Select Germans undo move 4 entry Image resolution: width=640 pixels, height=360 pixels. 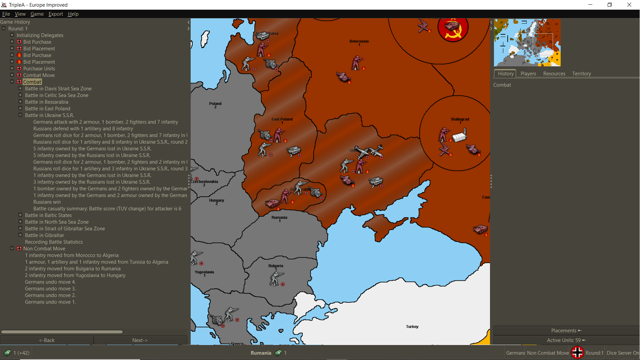pos(50,282)
